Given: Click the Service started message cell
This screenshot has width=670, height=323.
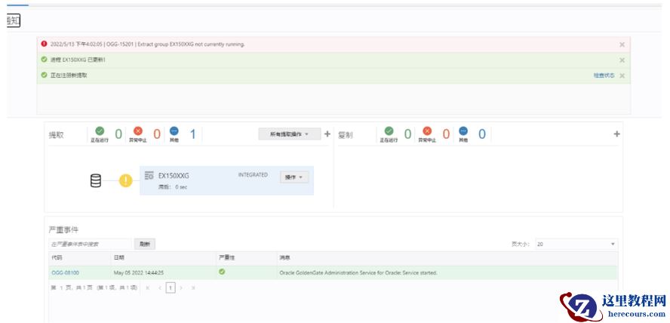Looking at the screenshot, I should (358, 272).
